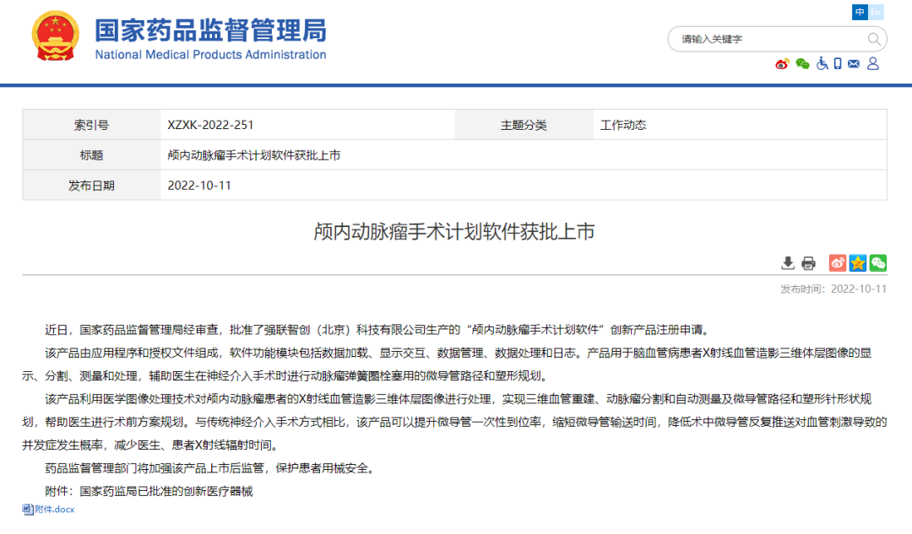
Task: Switch the site language to English
Action: pyautogui.click(x=876, y=12)
